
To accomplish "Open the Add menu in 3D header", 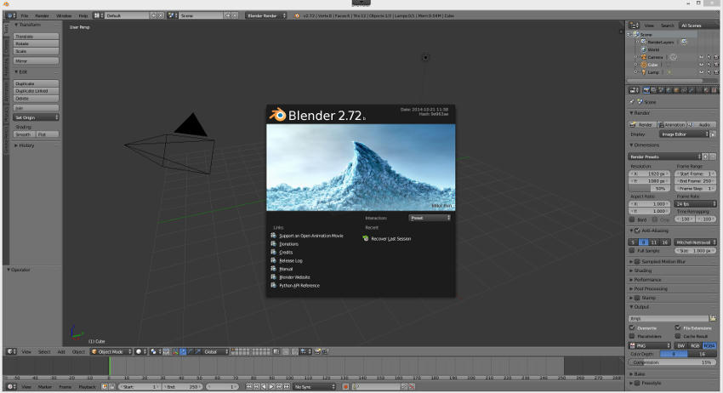I will [x=61, y=351].
